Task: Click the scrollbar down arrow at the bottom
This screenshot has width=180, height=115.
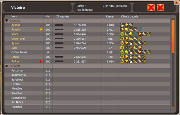Action: pyautogui.click(x=173, y=107)
